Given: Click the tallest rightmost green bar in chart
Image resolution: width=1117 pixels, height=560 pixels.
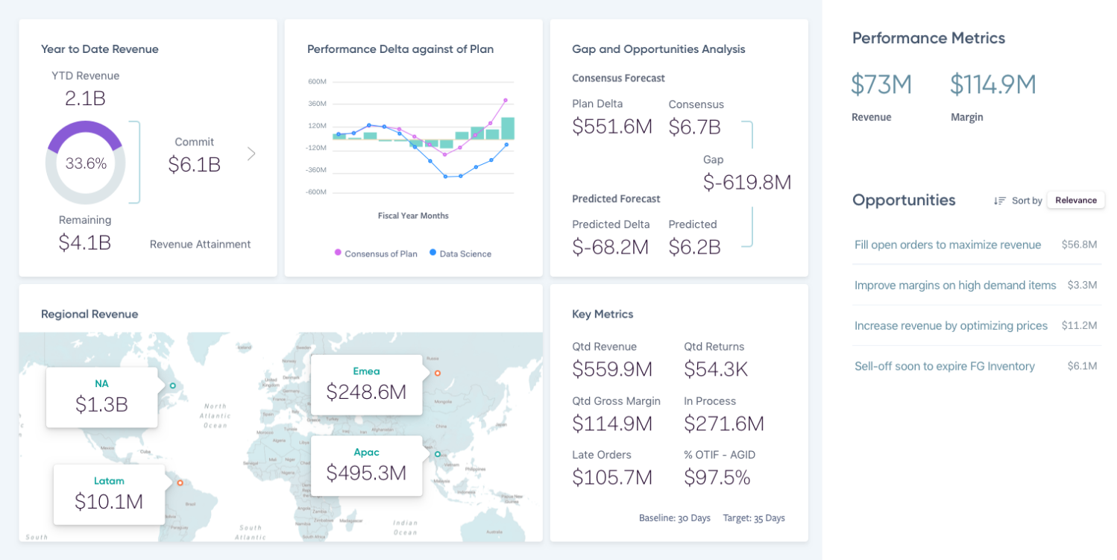Looking at the screenshot, I should click(508, 128).
